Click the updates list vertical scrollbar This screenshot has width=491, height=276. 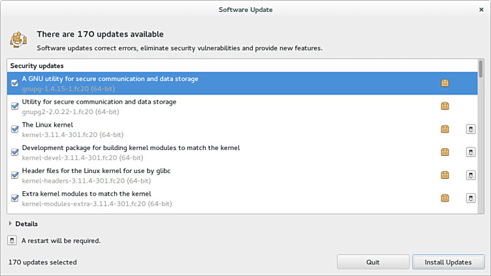(x=481, y=130)
